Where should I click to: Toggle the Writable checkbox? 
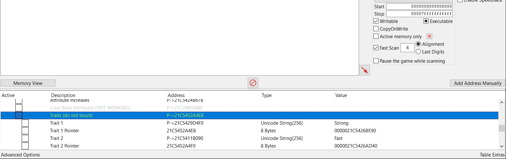click(x=376, y=21)
